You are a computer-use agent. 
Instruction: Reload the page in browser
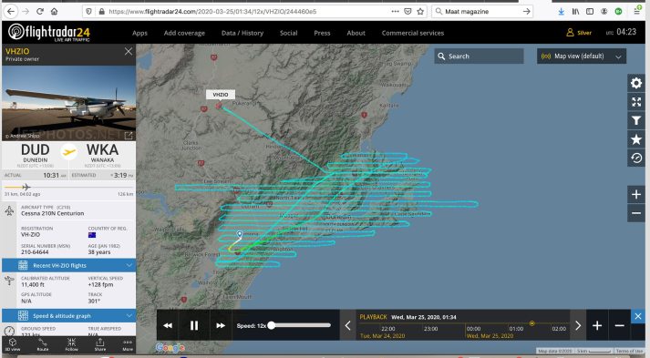(x=40, y=12)
